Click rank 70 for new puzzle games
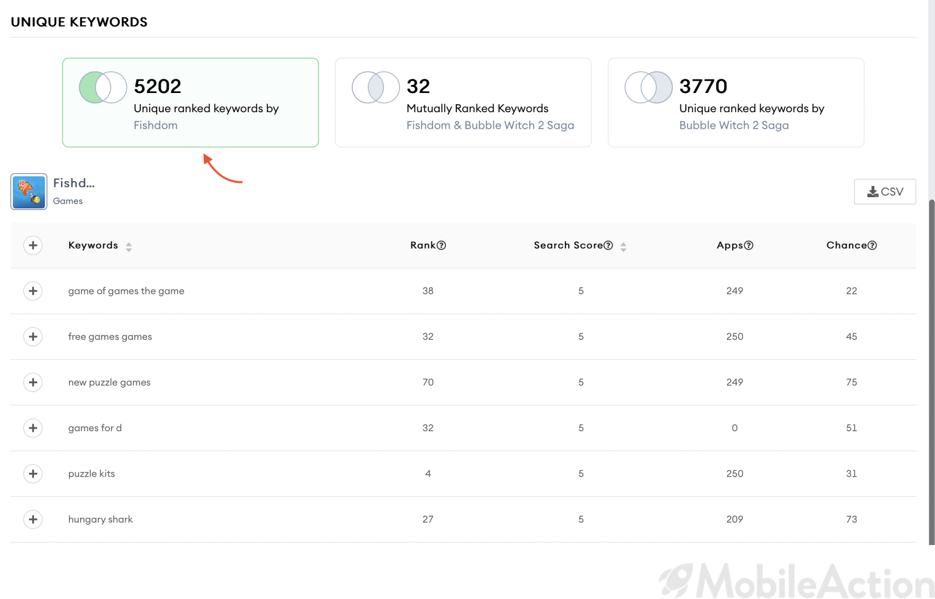Screen dimensions: 935x599 428,382
